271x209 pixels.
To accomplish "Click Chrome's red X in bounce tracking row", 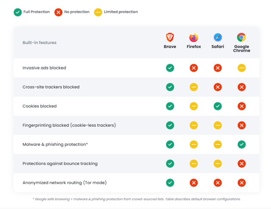I will [x=242, y=164].
